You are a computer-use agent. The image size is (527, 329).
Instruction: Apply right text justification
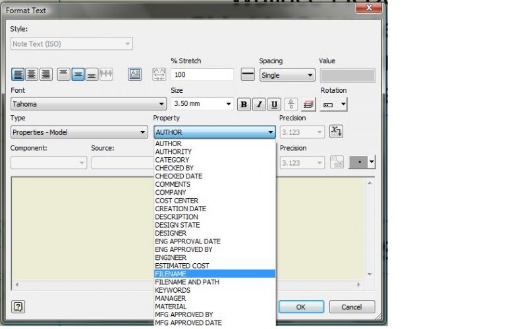[45, 74]
